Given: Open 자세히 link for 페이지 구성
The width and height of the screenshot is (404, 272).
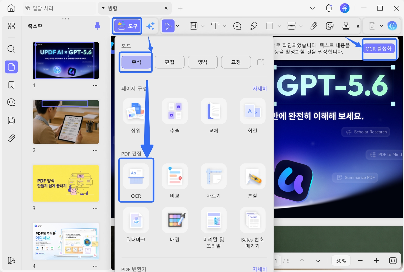Looking at the screenshot, I should pos(260,89).
